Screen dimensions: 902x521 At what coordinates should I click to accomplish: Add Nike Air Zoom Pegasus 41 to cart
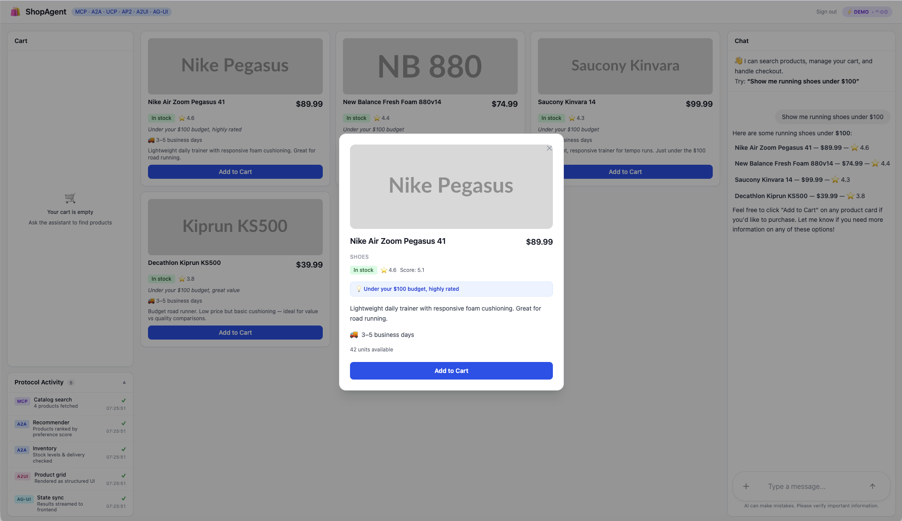[x=451, y=370]
